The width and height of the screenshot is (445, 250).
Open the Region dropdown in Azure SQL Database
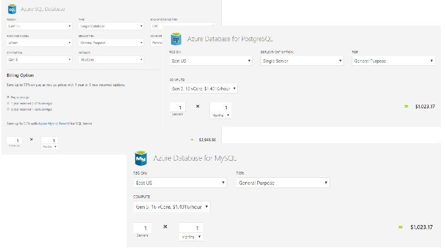pos(39,26)
